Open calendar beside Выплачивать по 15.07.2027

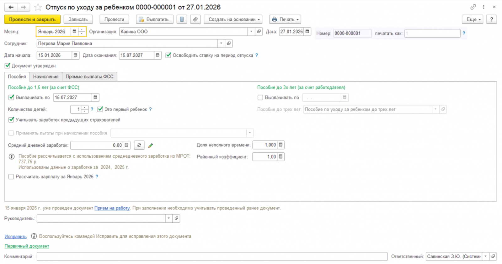[x=95, y=98]
